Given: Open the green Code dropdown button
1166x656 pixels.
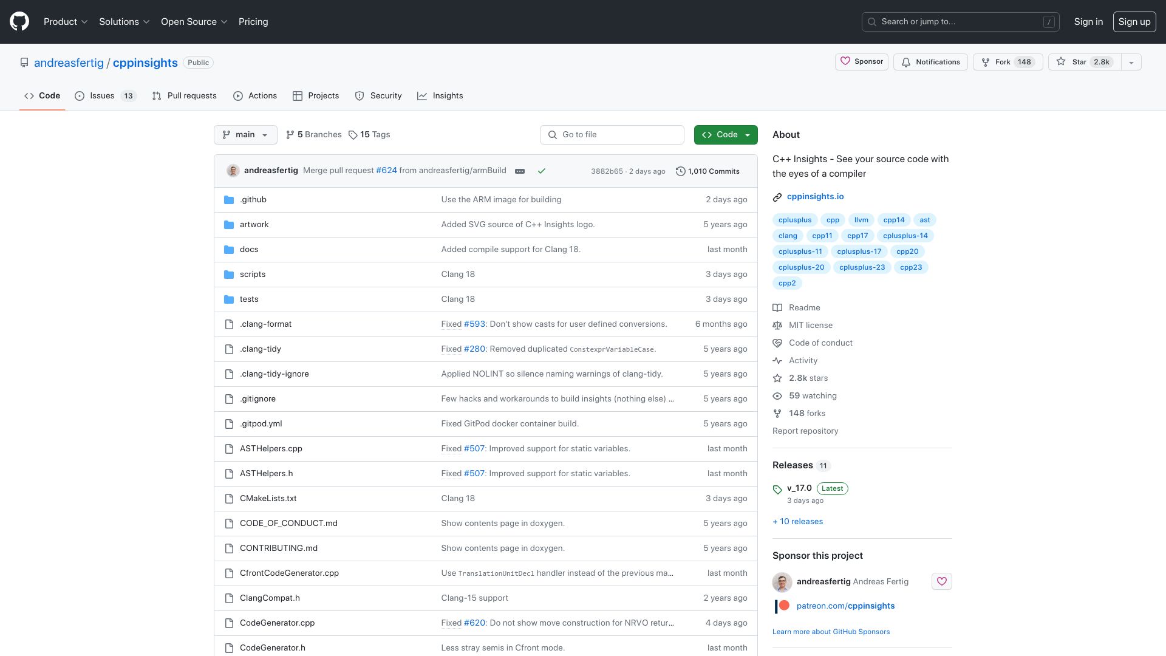Looking at the screenshot, I should (x=726, y=135).
